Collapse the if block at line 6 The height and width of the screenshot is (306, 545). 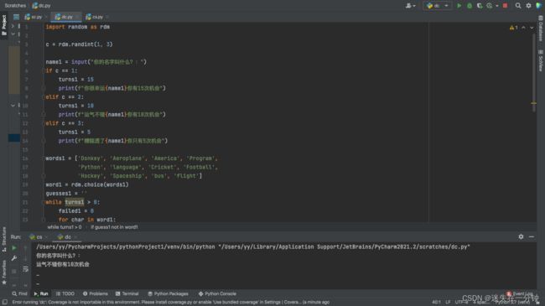(44, 70)
